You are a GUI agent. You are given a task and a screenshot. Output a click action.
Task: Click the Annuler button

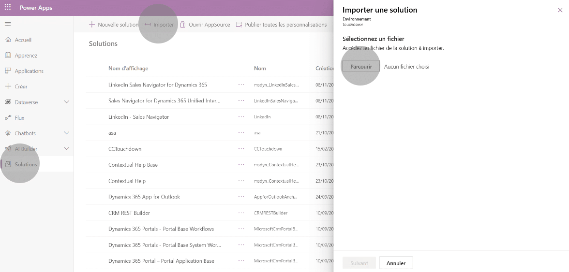[x=395, y=263]
